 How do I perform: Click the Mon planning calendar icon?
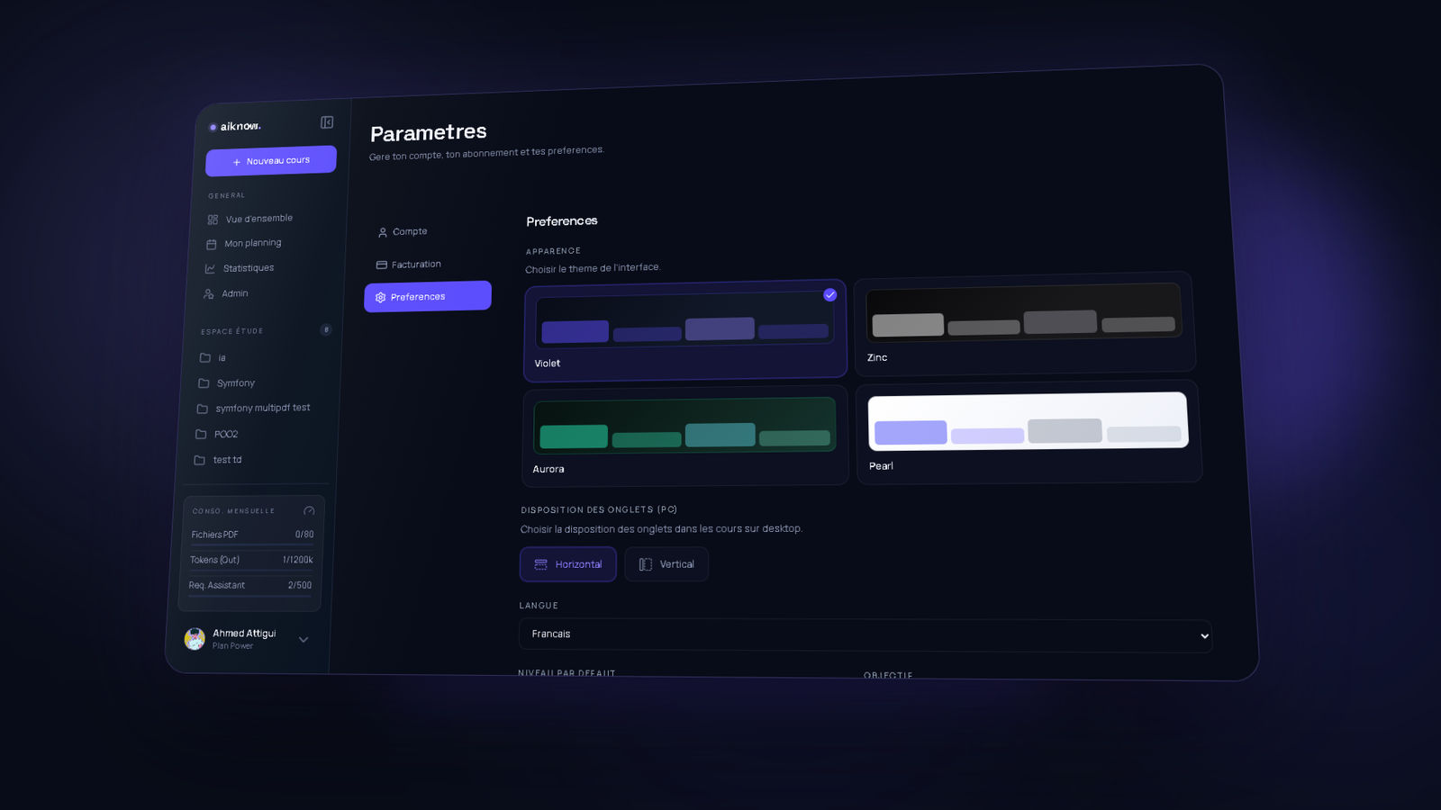[212, 244]
